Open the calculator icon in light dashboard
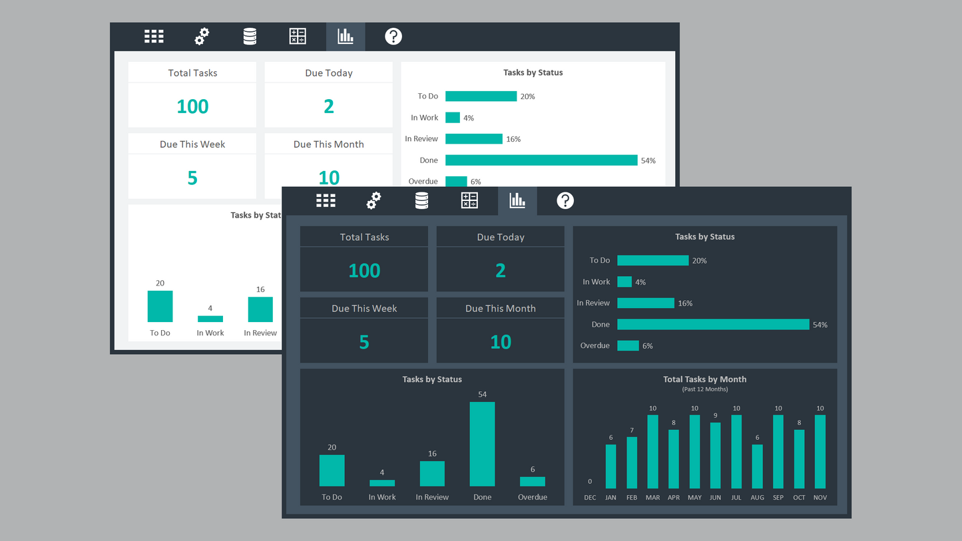 coord(298,37)
